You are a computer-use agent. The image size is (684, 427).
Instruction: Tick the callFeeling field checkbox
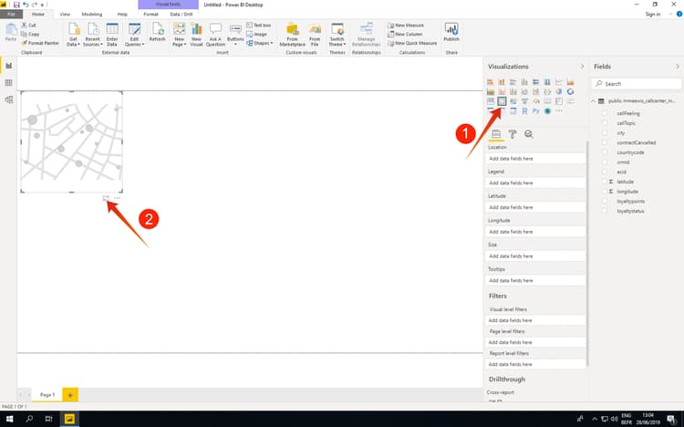pyautogui.click(x=605, y=113)
